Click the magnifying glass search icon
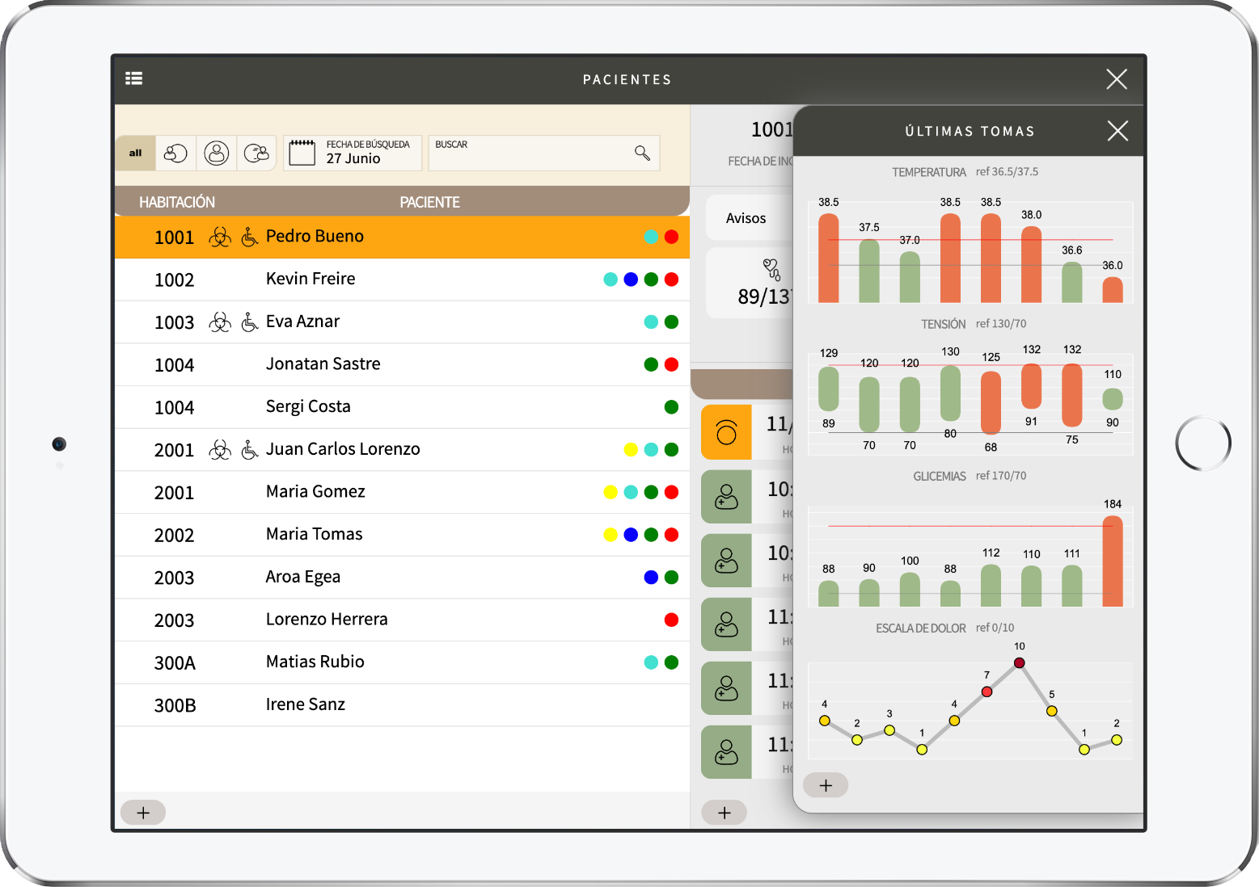Viewport: 1259px width, 887px height. point(642,153)
